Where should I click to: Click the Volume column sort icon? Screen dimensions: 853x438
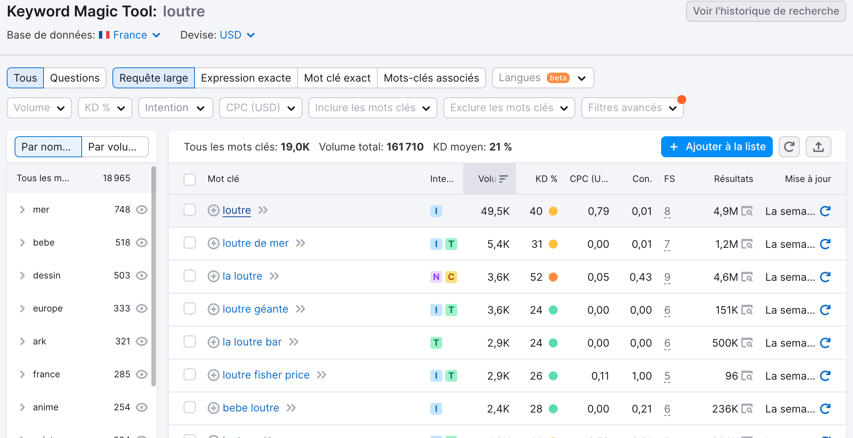[503, 179]
